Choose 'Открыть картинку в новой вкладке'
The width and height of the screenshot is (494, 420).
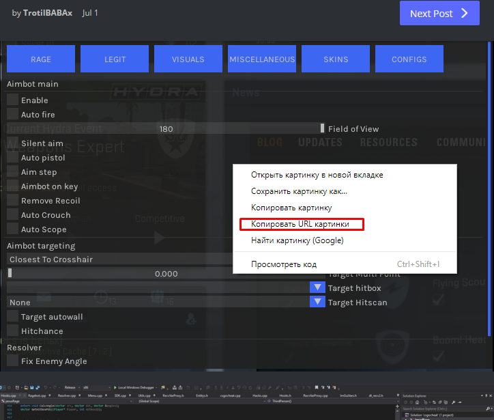pyautogui.click(x=345, y=175)
